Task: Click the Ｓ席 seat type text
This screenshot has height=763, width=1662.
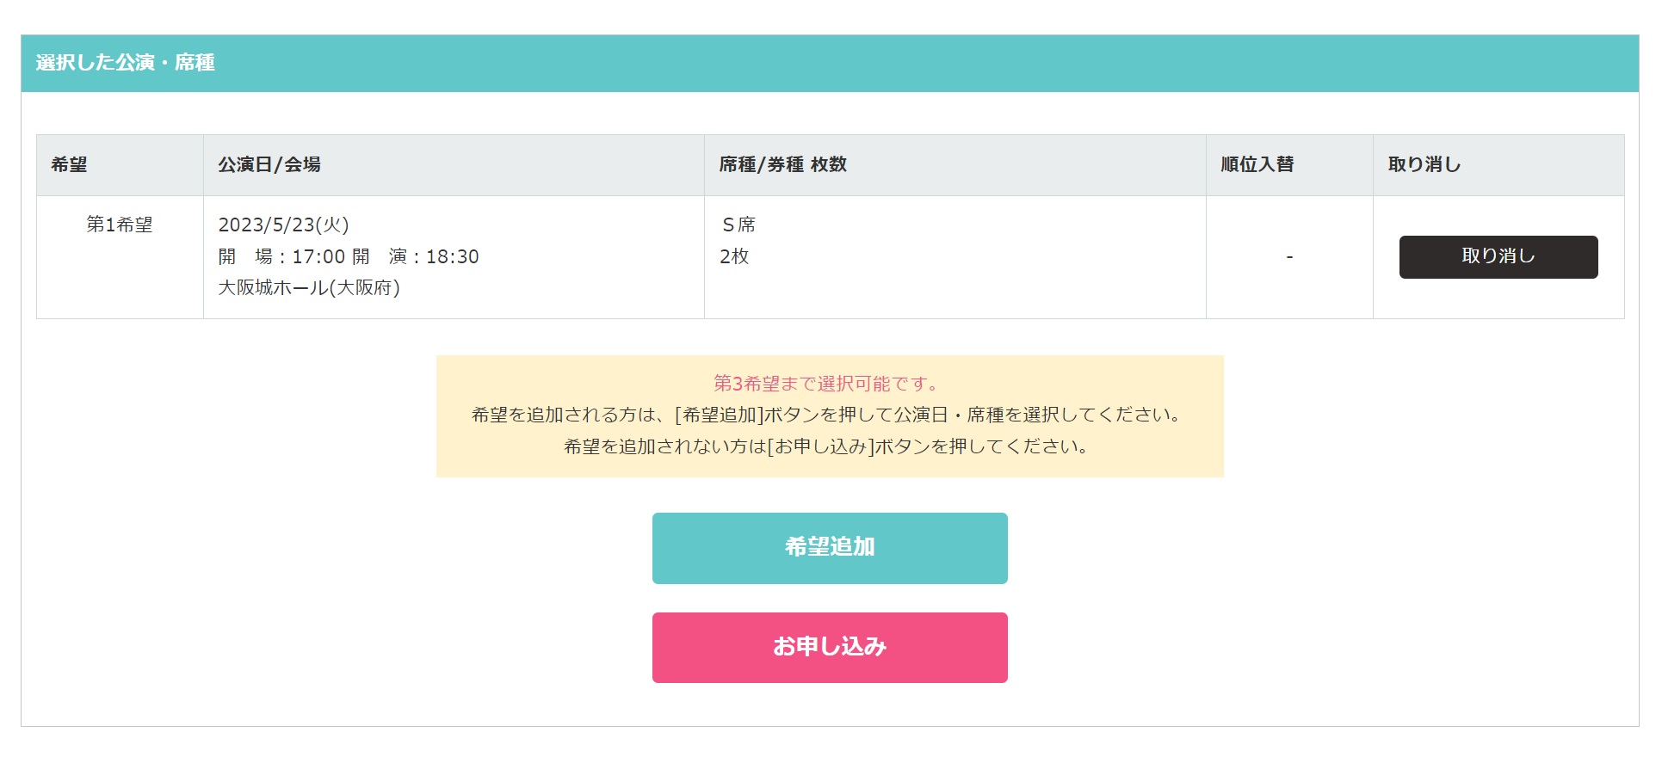Action: pyautogui.click(x=738, y=225)
